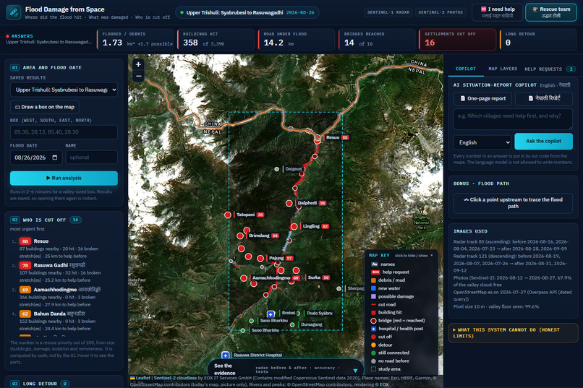Switch to the Map Layers tab
The image size is (583, 388).
(503, 69)
